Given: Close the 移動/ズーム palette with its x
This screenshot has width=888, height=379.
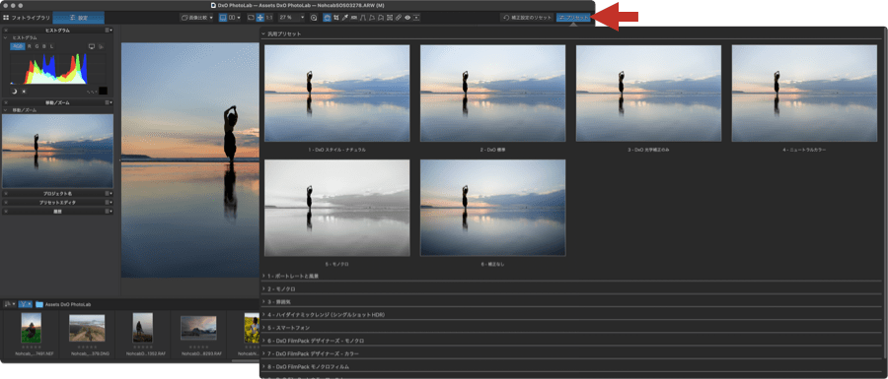Looking at the screenshot, I should point(6,102).
